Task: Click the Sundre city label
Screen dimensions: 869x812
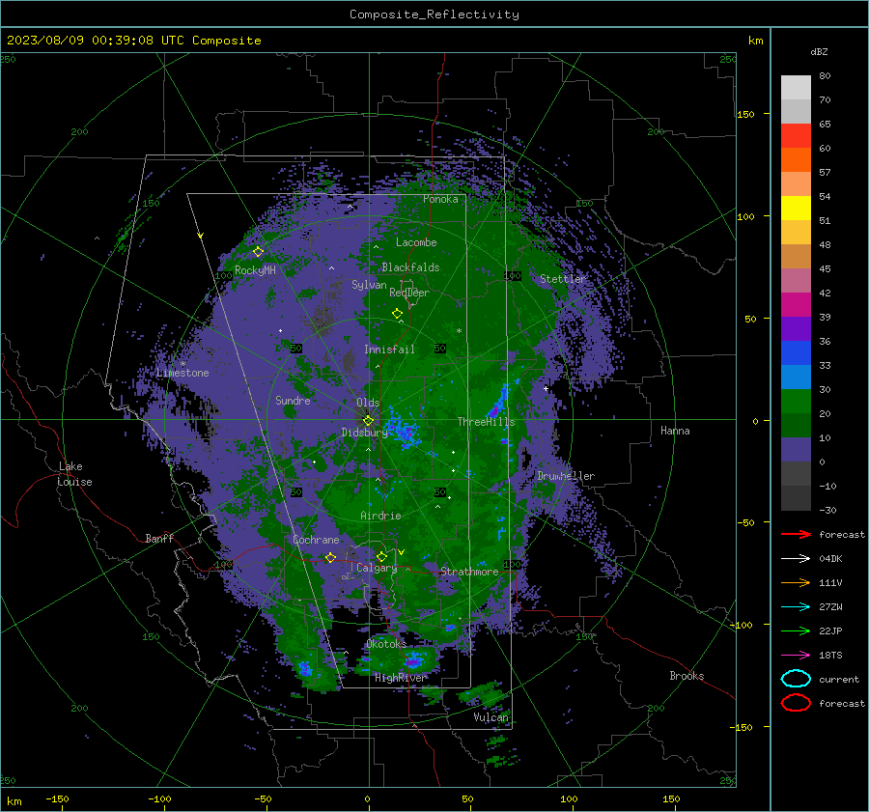Action: (x=293, y=400)
